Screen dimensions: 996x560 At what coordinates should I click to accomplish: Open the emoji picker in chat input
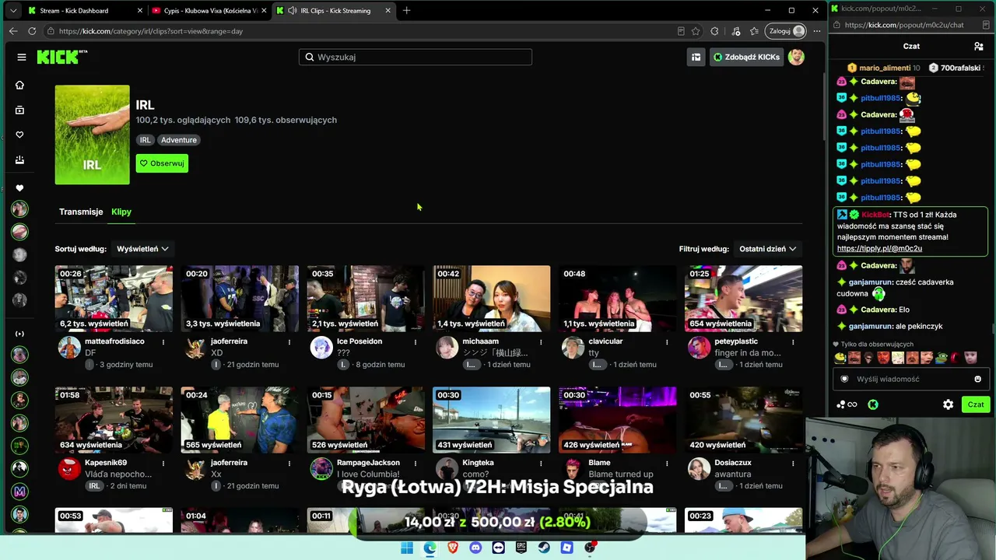(x=978, y=379)
